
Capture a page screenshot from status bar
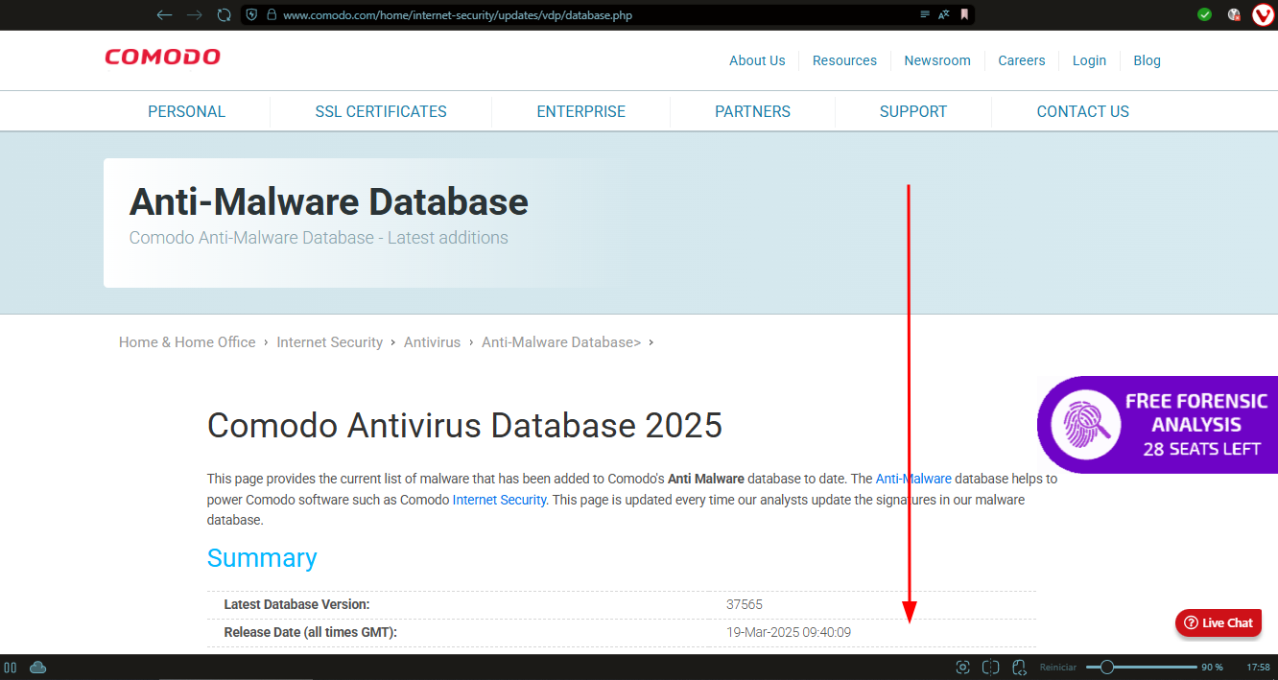[963, 667]
